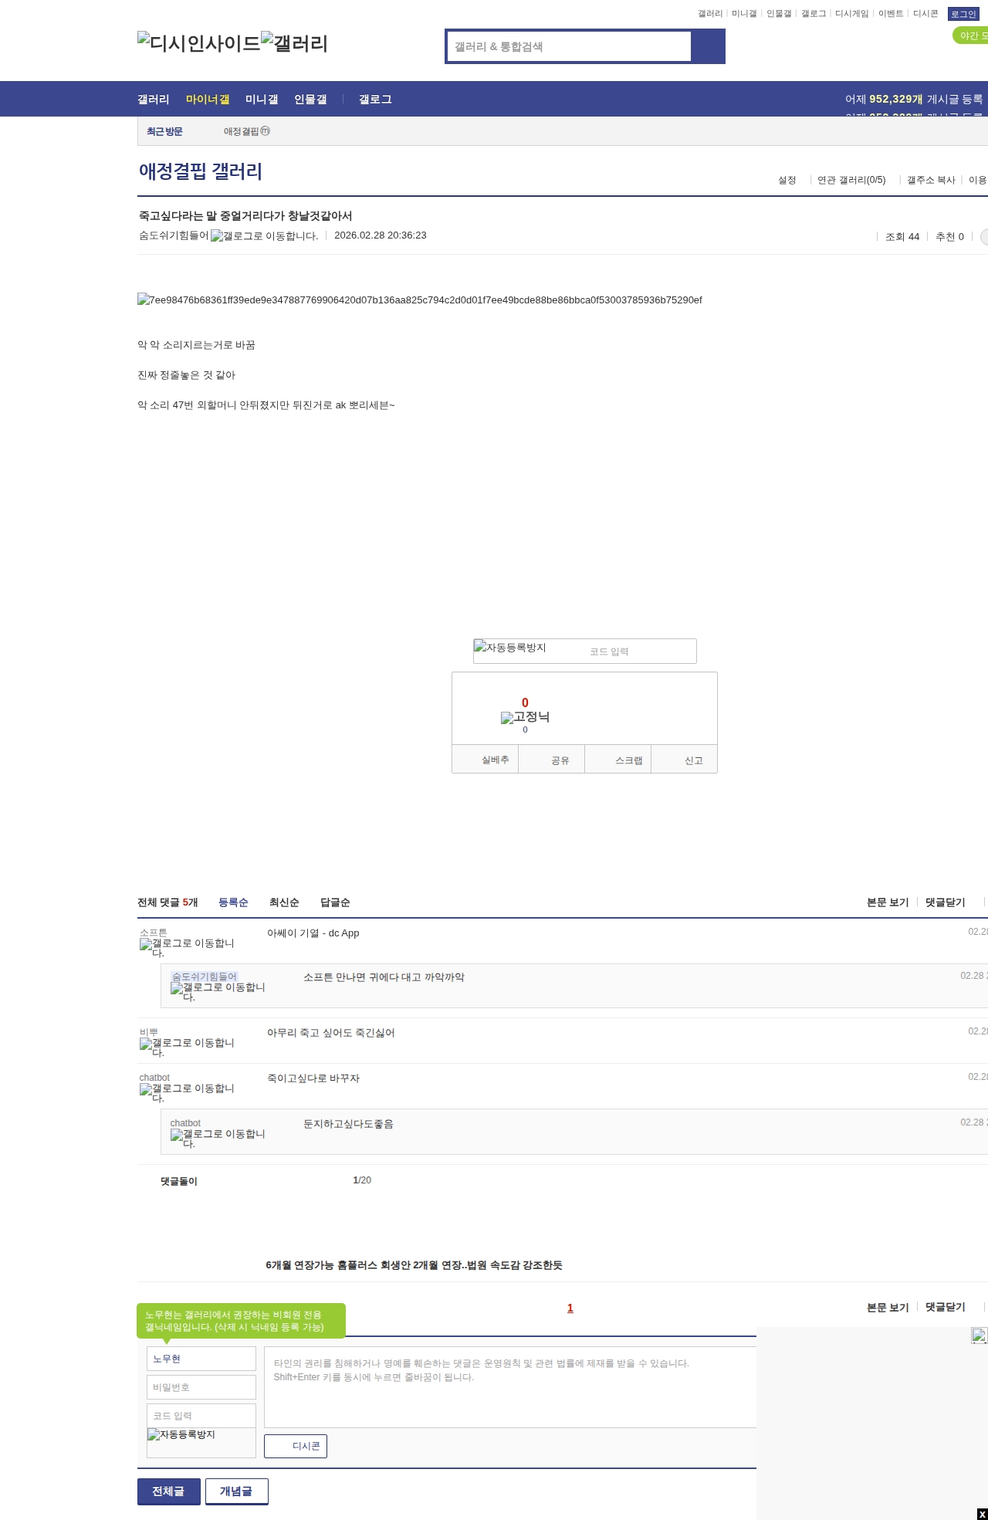Click the gallog icon under commenter 소프튼
988x1520 pixels.
(x=187, y=947)
